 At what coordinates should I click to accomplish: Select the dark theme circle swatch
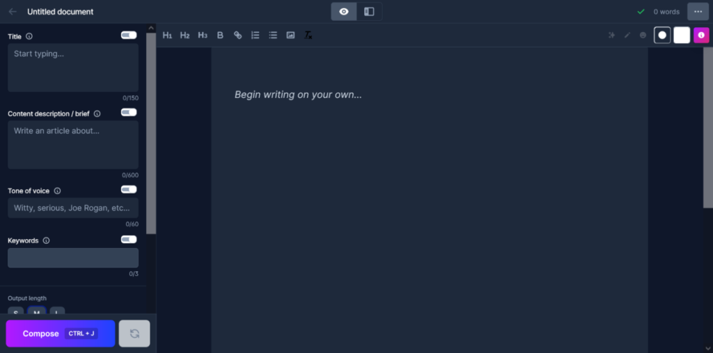pyautogui.click(x=662, y=35)
